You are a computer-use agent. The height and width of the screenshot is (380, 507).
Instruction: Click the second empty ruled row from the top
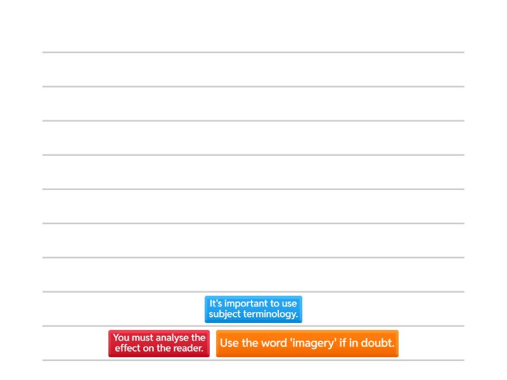click(253, 104)
